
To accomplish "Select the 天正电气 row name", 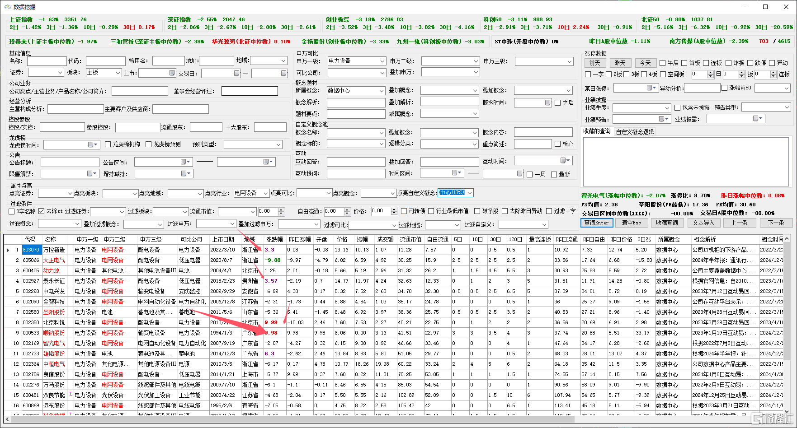I will coord(54,260).
